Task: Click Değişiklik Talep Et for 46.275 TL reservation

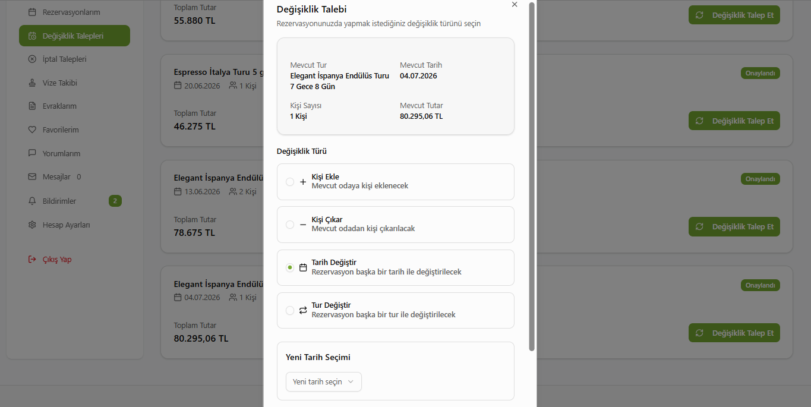Action: 734,121
